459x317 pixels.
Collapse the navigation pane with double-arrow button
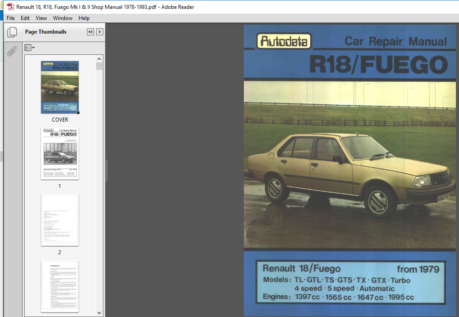pos(91,32)
